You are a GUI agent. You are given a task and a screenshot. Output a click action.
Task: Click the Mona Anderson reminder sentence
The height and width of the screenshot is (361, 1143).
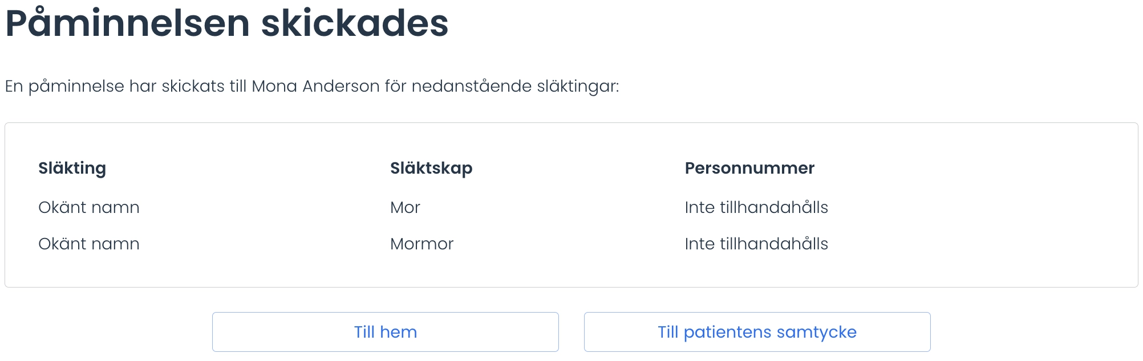[312, 87]
